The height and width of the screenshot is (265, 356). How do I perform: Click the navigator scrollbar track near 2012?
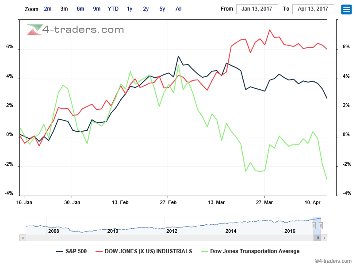172,238
